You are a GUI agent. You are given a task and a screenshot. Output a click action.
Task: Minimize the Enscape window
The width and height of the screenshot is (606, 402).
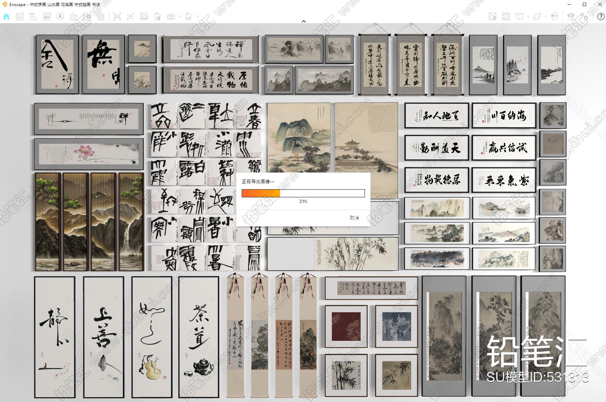(570, 4)
